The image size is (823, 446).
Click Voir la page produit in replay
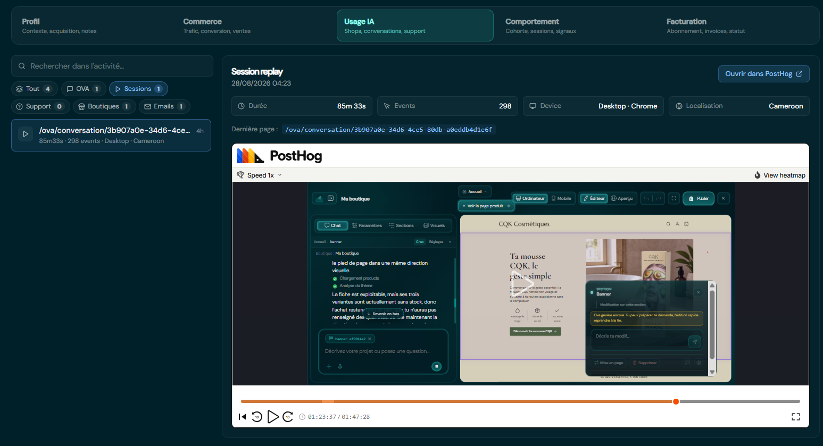486,206
